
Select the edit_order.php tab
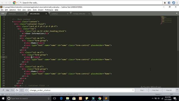click(x=35, y=14)
